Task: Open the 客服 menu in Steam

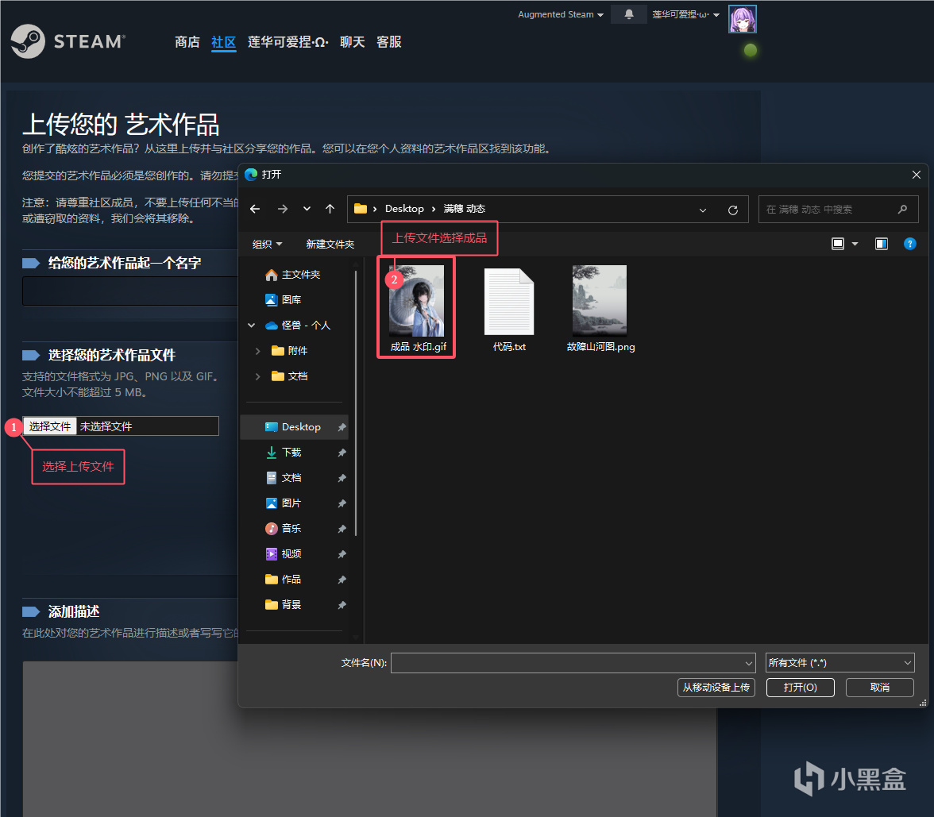Action: point(389,41)
